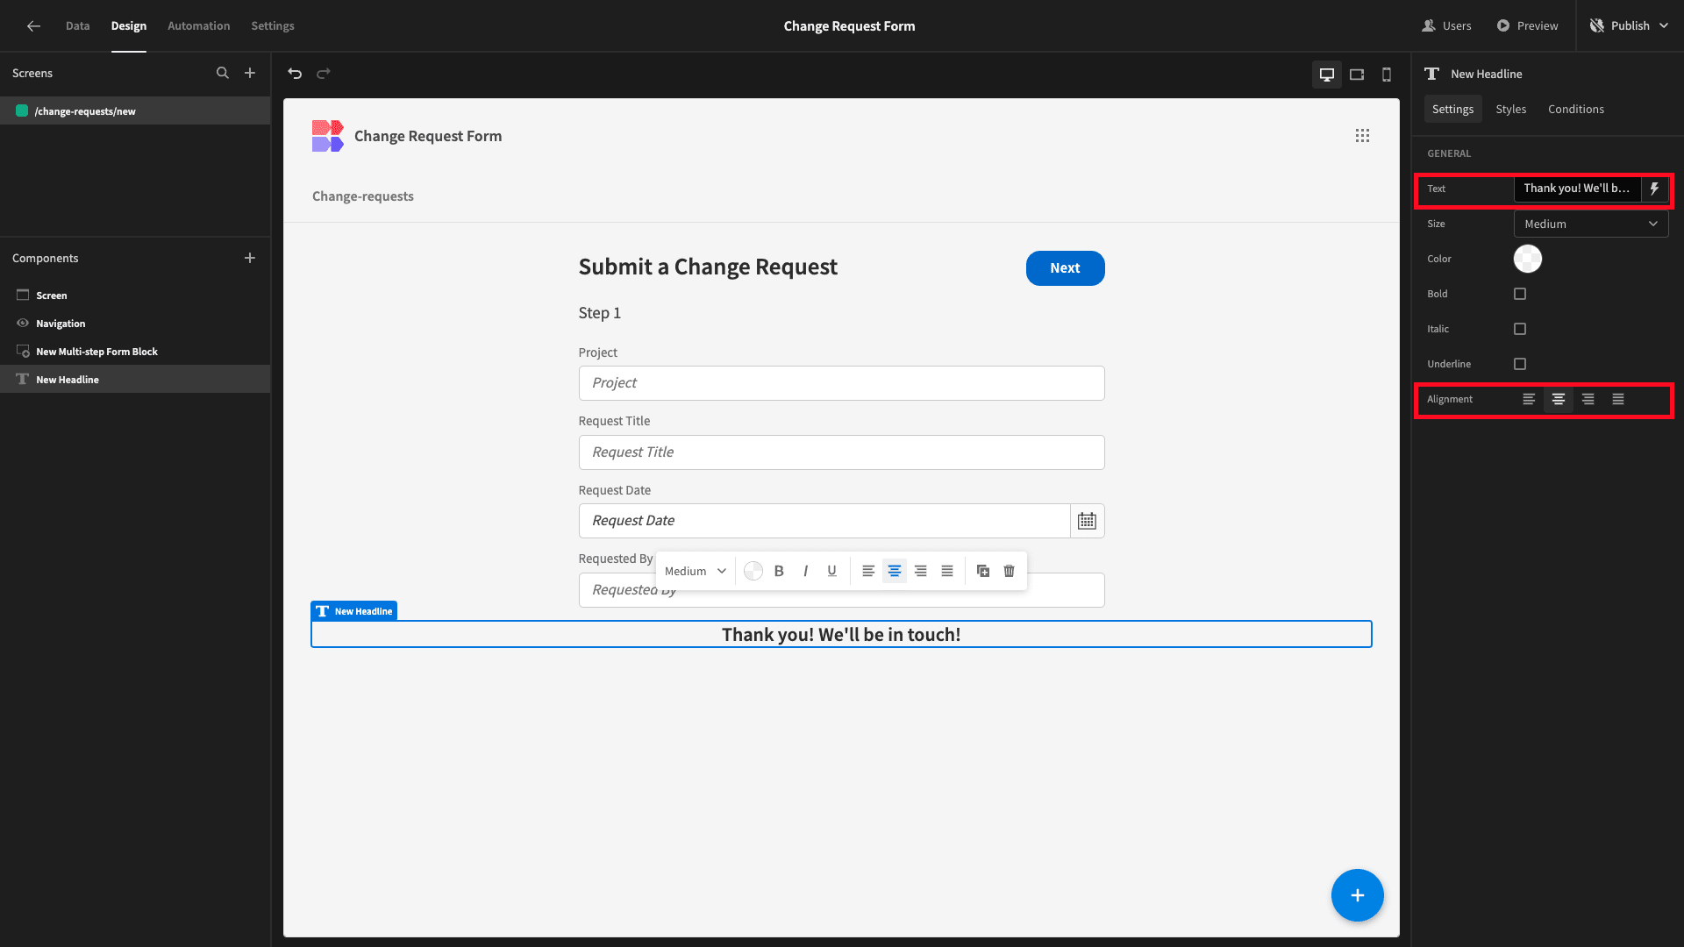The width and height of the screenshot is (1684, 947).
Task: Open the Color swatch in settings
Action: tap(1528, 259)
